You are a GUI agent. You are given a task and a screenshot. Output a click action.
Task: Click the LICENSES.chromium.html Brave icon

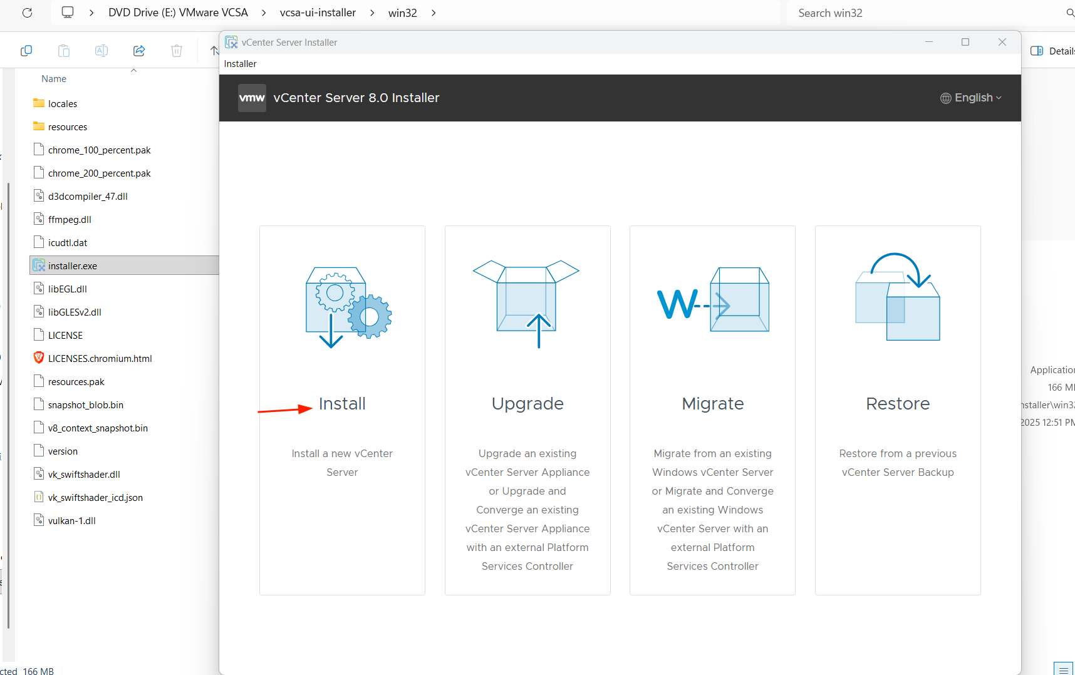coord(39,358)
